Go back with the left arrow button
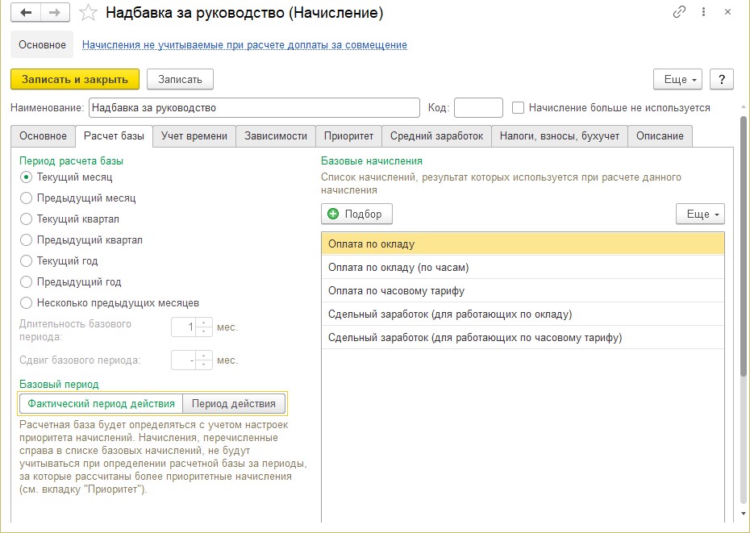 pyautogui.click(x=26, y=12)
